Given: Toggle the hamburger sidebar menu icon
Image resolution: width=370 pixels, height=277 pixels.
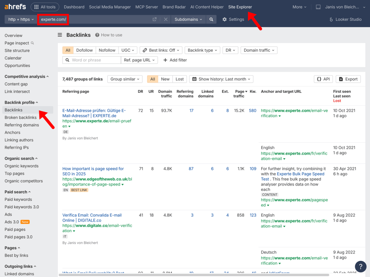Looking at the screenshot, I should click(60, 35).
